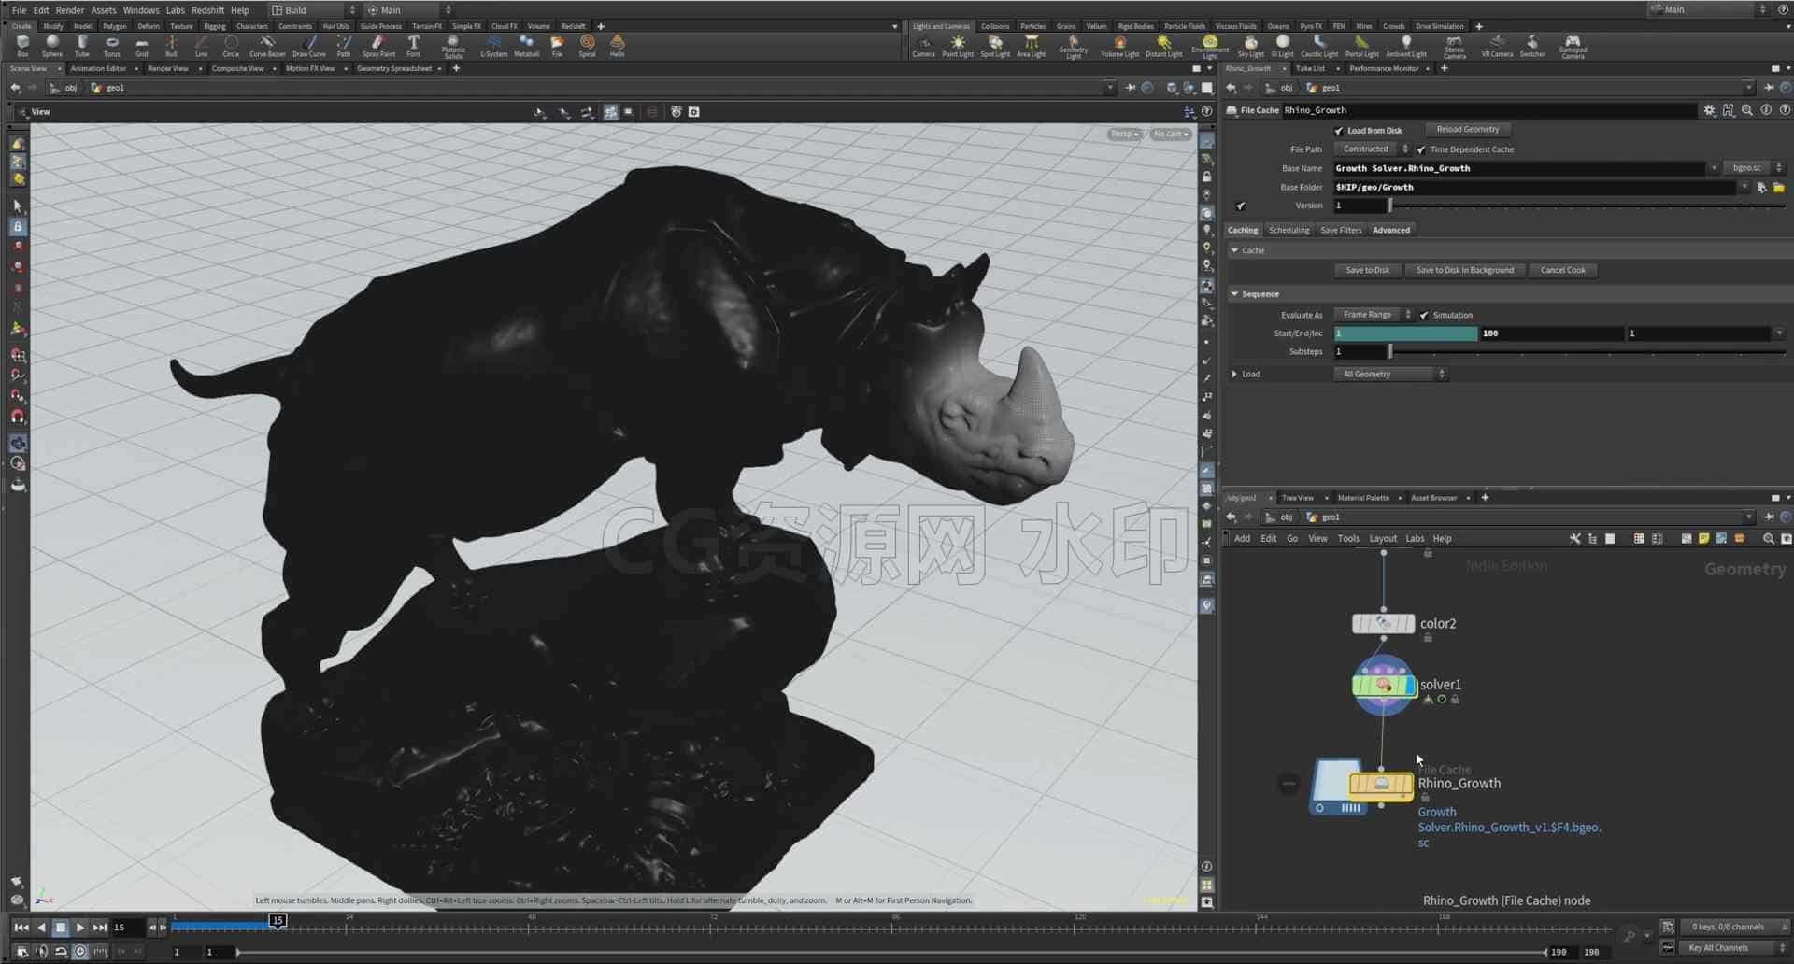Click the Reload Geometry button
Viewport: 1794px width, 964px height.
coord(1468,130)
